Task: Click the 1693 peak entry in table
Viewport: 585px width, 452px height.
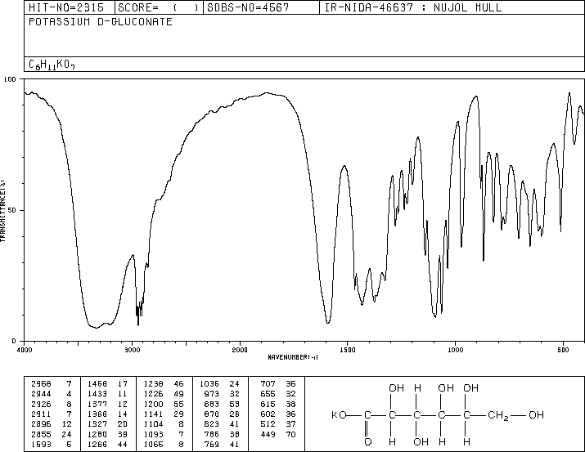Action: pos(52,444)
